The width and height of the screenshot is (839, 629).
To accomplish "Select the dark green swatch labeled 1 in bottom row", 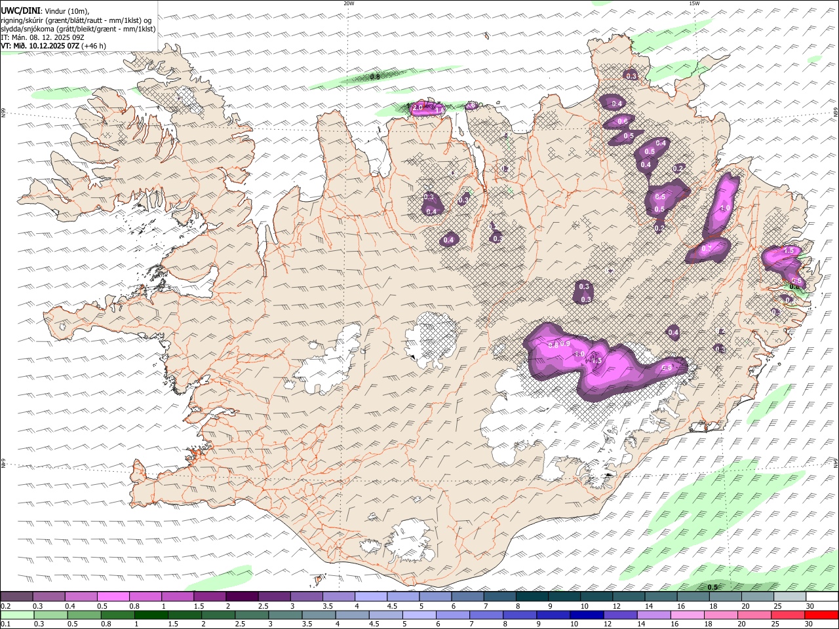I will click(151, 615).
